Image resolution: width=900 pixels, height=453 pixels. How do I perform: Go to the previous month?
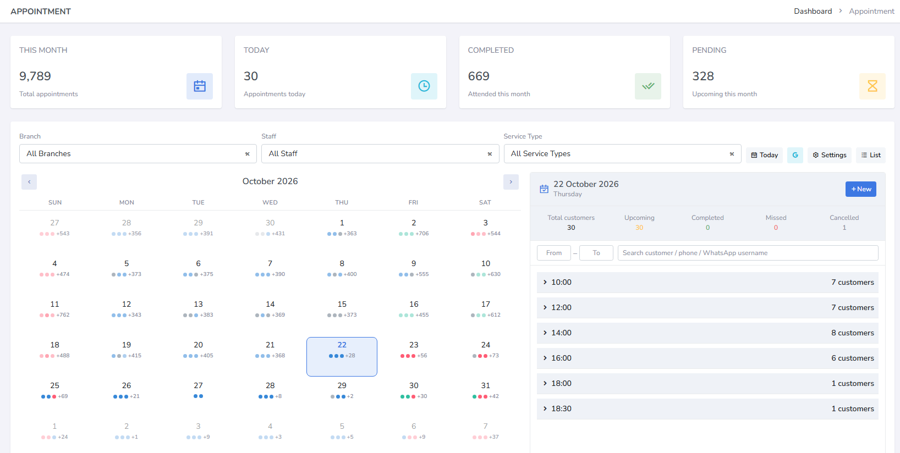coord(29,182)
